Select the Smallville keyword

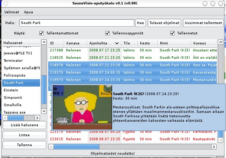[21, 105]
